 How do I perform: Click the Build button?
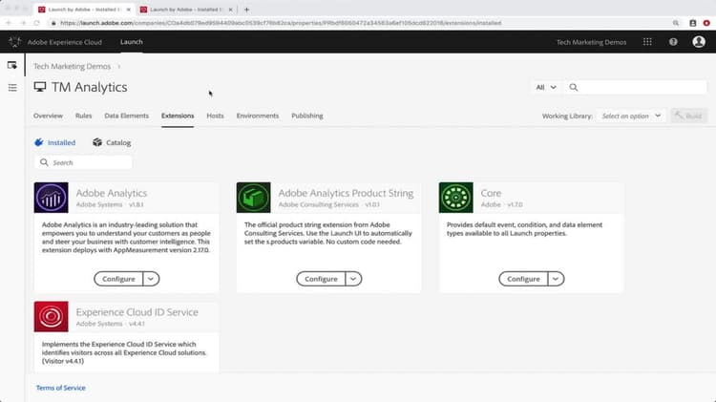point(689,116)
